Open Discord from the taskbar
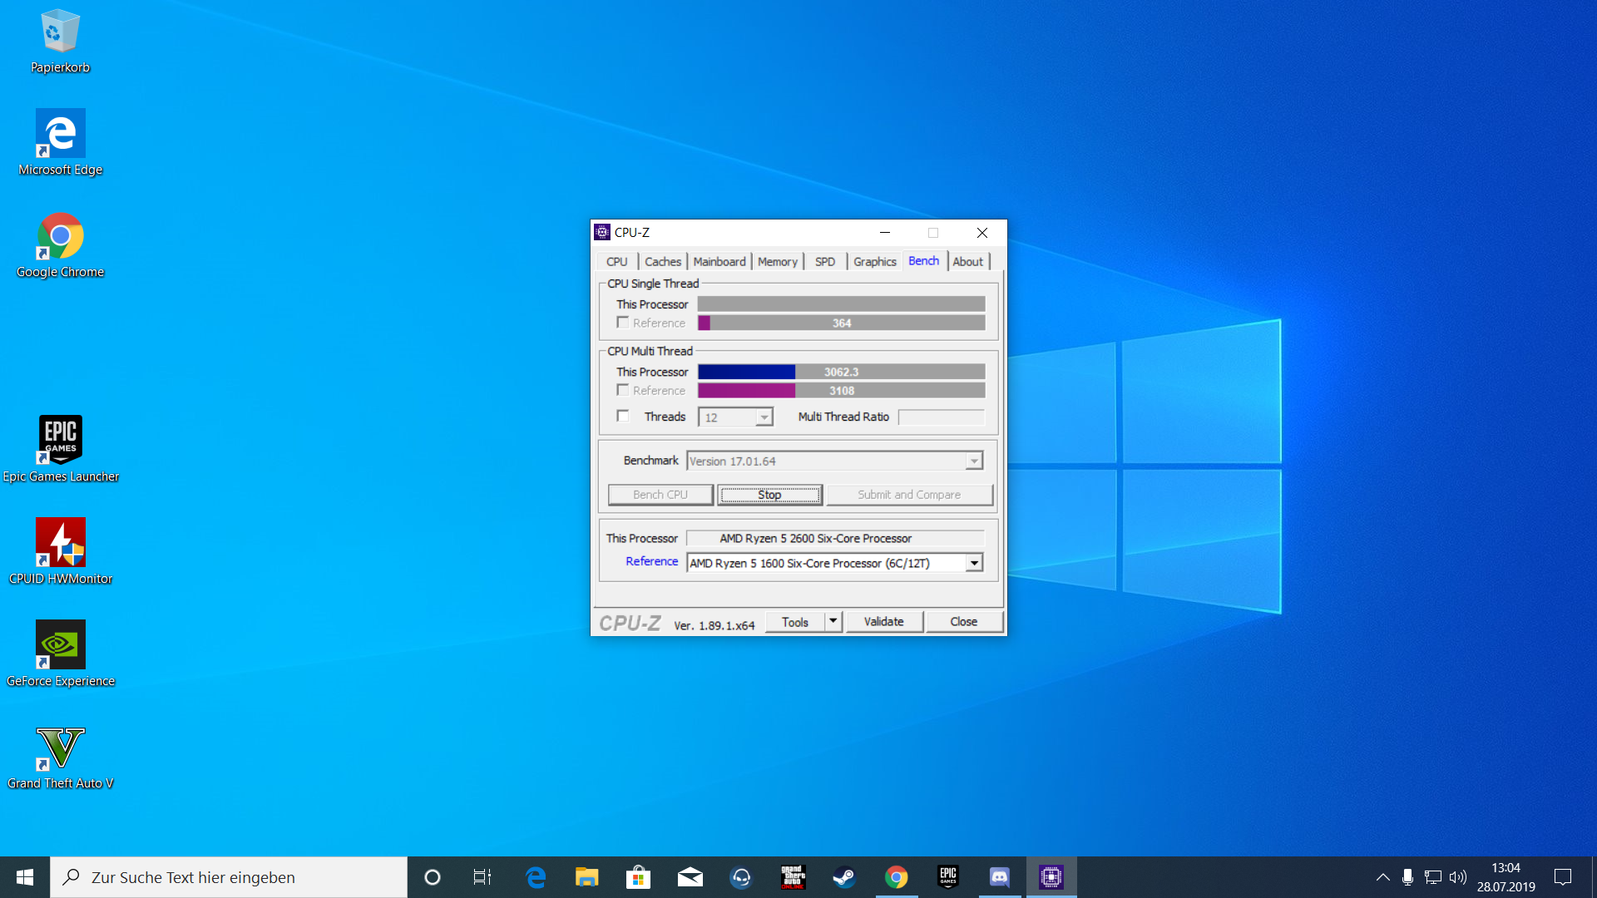1597x898 pixels. click(x=999, y=877)
